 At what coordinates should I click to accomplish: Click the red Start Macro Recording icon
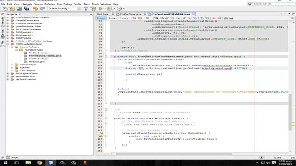pos(214,18)
